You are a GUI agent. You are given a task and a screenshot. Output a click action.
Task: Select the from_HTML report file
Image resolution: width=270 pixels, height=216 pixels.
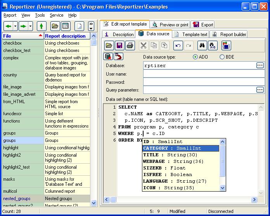click(23, 104)
